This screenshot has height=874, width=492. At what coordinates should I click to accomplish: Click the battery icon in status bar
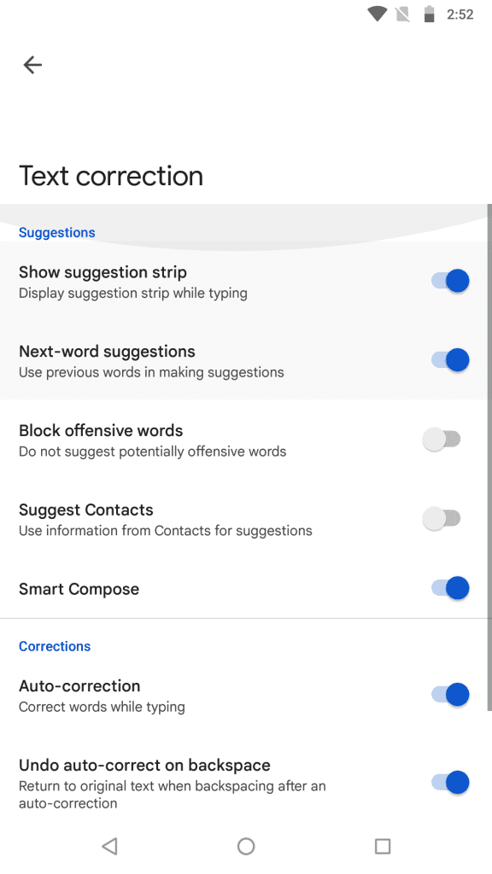click(428, 14)
